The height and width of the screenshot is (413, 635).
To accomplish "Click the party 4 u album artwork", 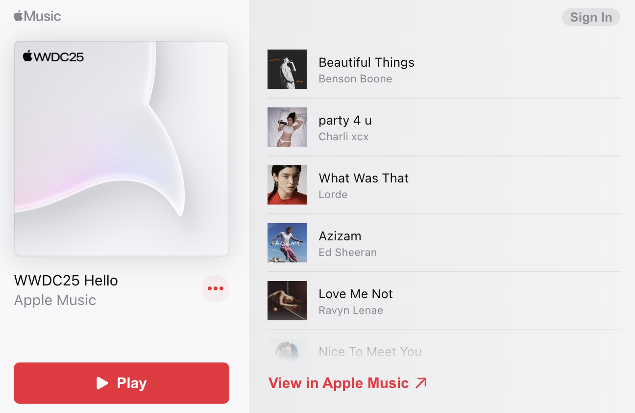I will point(287,127).
